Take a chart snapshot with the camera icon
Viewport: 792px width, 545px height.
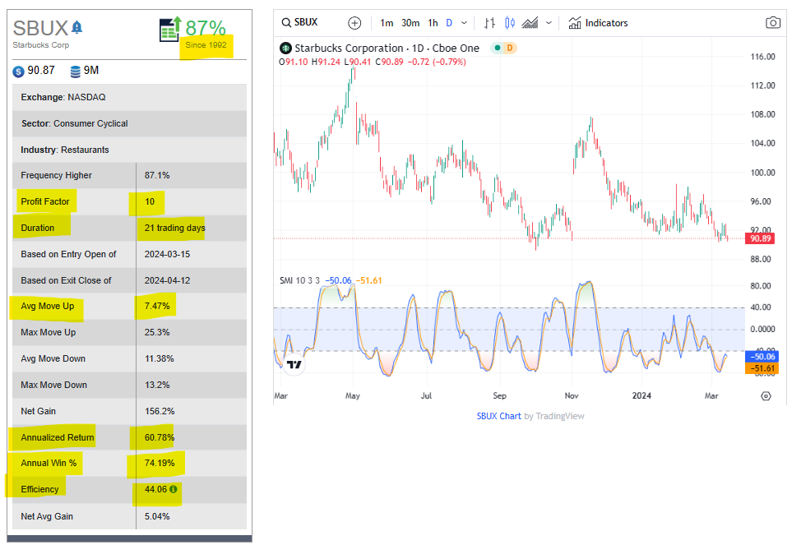tap(773, 23)
